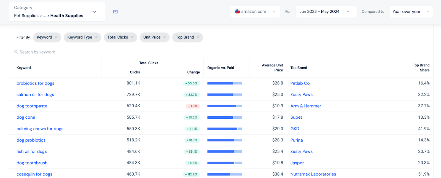Click the salmon oil for dogs keyword
441x178 pixels.
pos(35,95)
